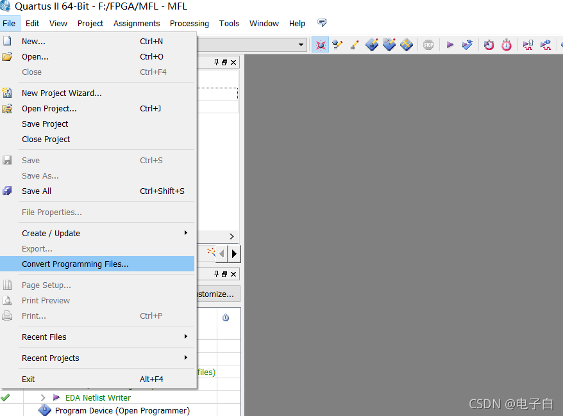This screenshot has height=416, width=563.
Task: Open the View menu
Action: click(x=58, y=23)
